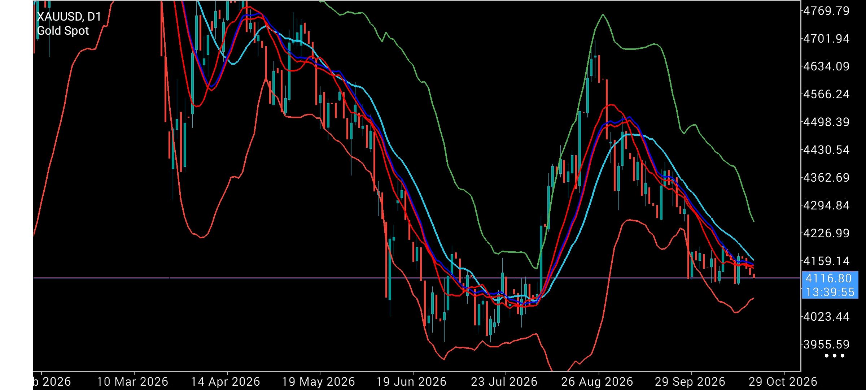The image size is (866, 390).
Task: Click the 4634.09 price scale label
Action: pyautogui.click(x=826, y=66)
